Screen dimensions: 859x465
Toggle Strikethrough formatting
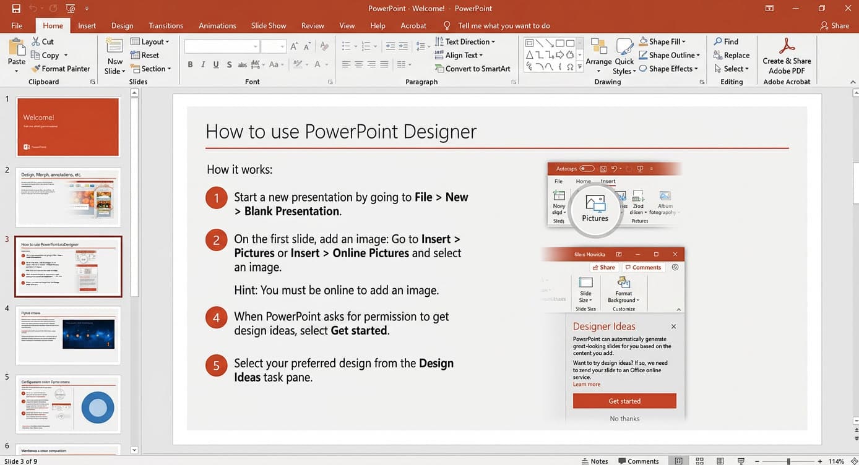click(x=243, y=64)
